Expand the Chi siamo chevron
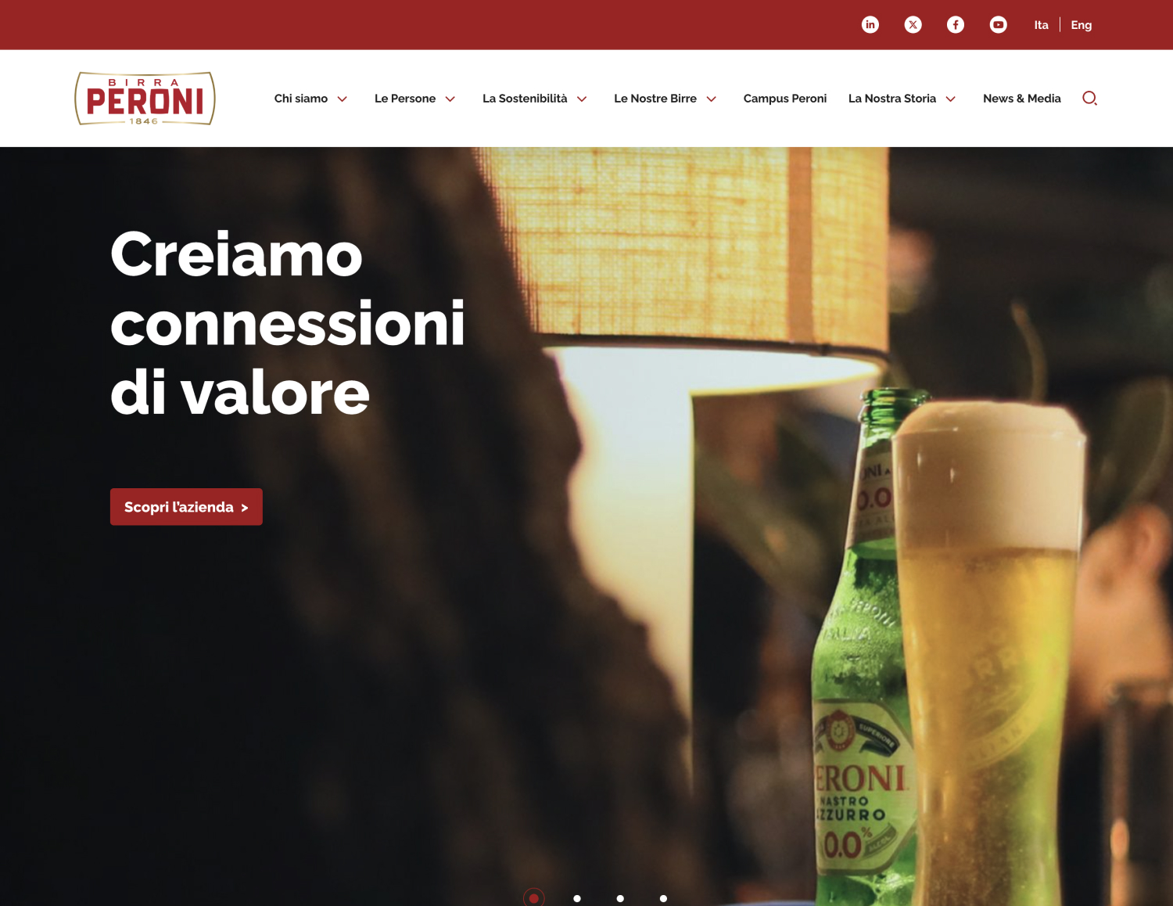This screenshot has height=906, width=1173. point(342,99)
